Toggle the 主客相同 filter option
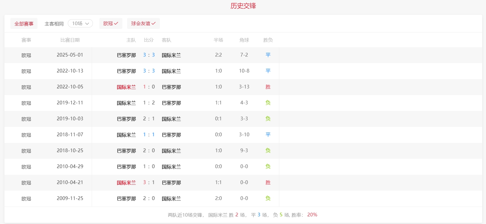486x224 pixels. (54, 24)
